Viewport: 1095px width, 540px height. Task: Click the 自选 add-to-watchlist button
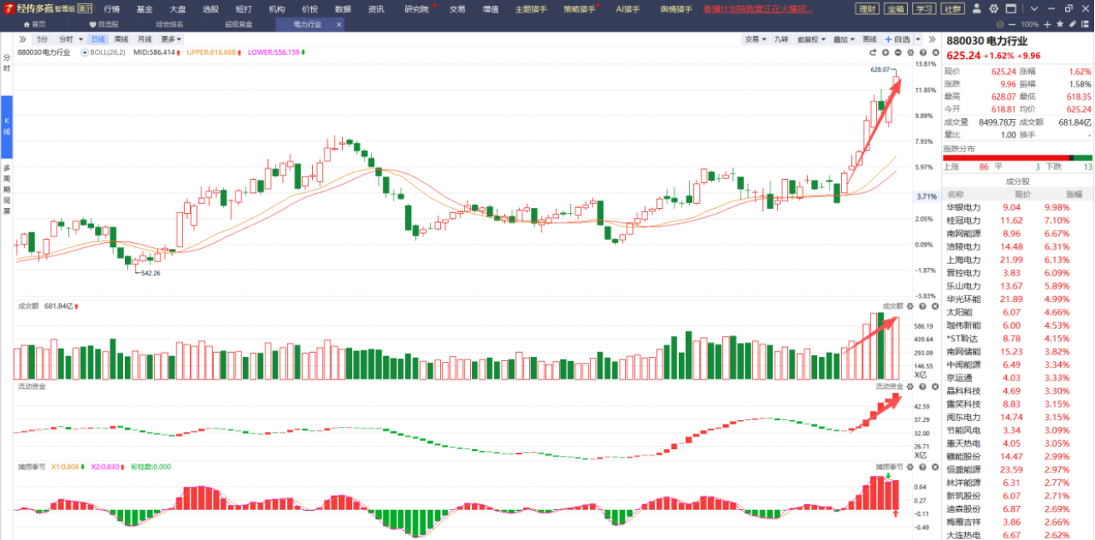[898, 39]
